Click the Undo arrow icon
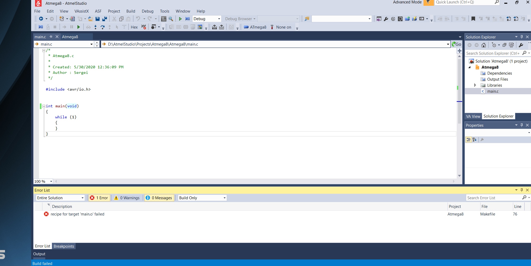 (x=138, y=19)
